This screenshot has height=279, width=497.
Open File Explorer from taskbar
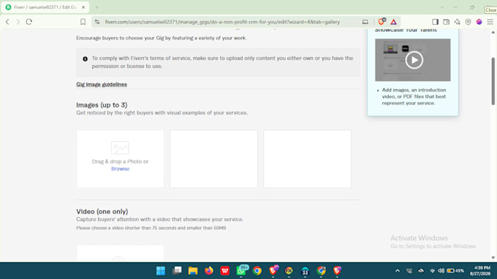click(x=193, y=271)
